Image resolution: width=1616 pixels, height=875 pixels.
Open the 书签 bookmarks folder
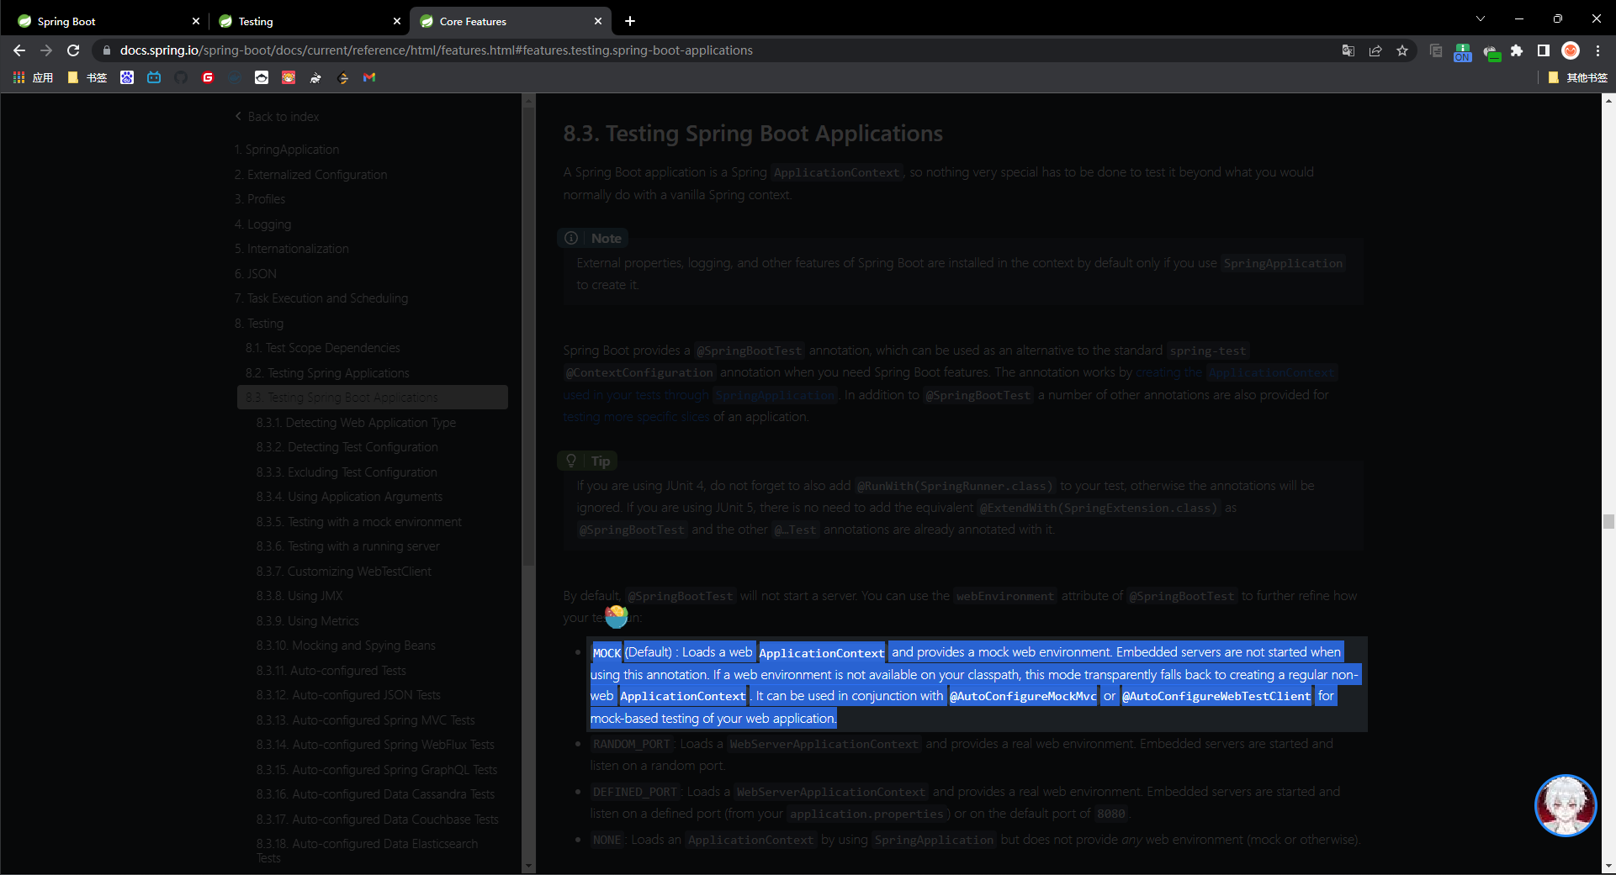(87, 77)
